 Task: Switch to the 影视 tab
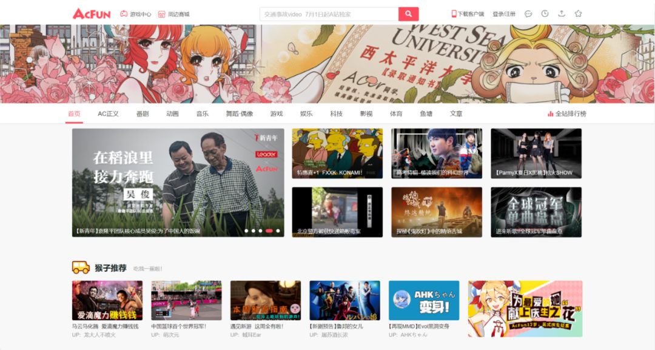pos(366,113)
